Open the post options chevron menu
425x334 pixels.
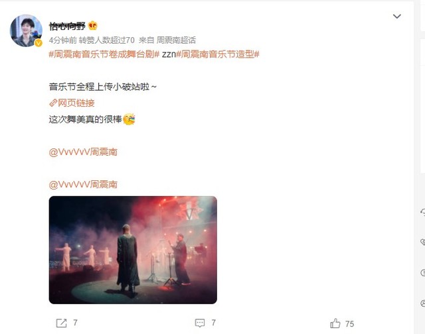pos(397,16)
